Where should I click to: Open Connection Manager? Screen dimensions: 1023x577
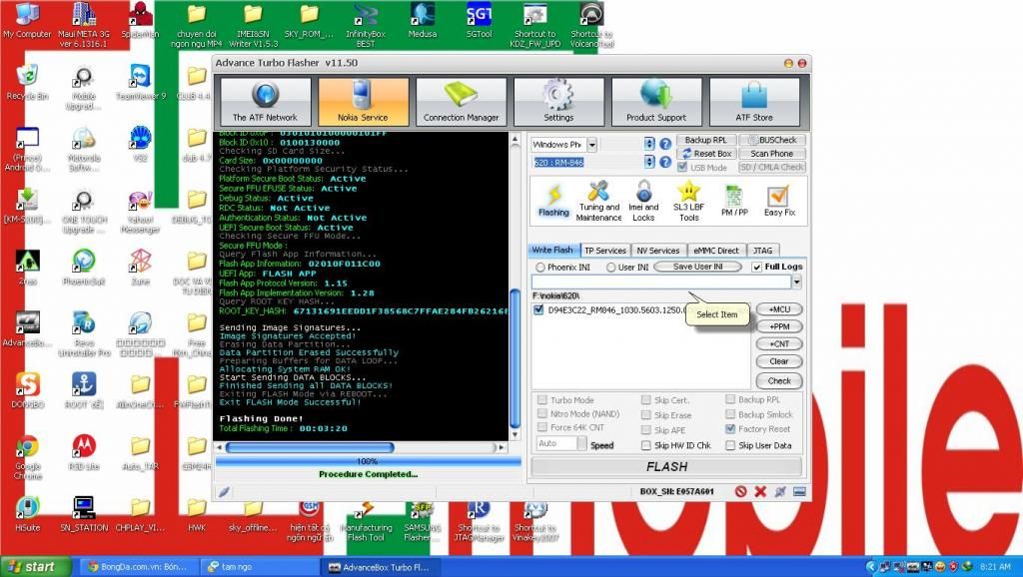[461, 101]
